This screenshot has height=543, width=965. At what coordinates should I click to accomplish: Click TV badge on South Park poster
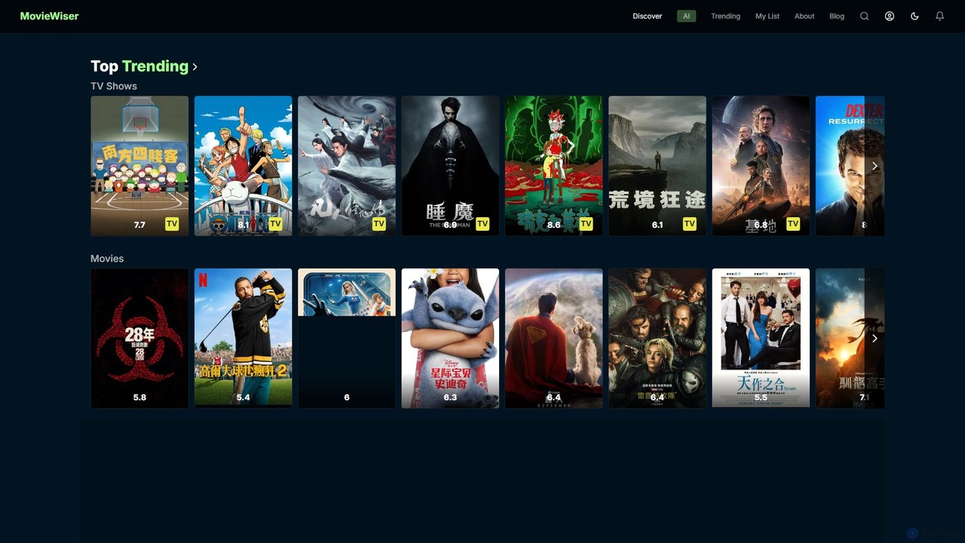172,224
